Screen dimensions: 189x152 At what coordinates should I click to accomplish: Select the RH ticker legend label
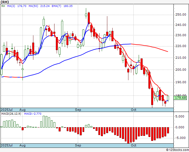point(3,6)
